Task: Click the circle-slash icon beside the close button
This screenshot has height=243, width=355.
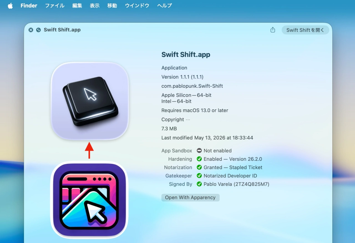Action: coord(38,30)
